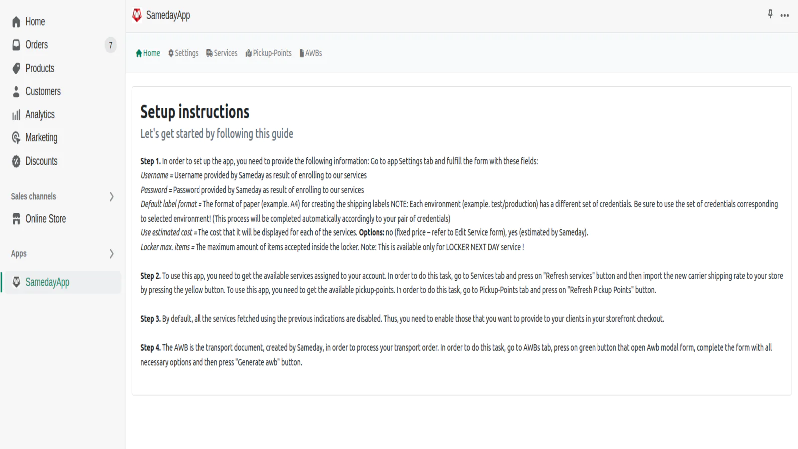Click the Discounts icon in the sidebar
Viewport: 798px width, 449px height.
[16, 161]
